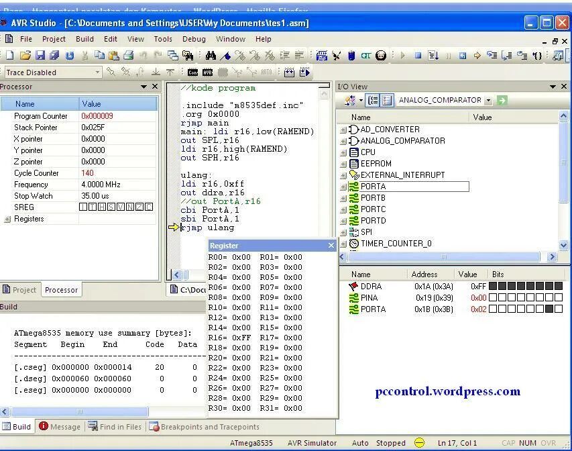Open Find with the binoculars icon
Image resolution: width=572 pixels, height=451 pixels.
[x=211, y=56]
